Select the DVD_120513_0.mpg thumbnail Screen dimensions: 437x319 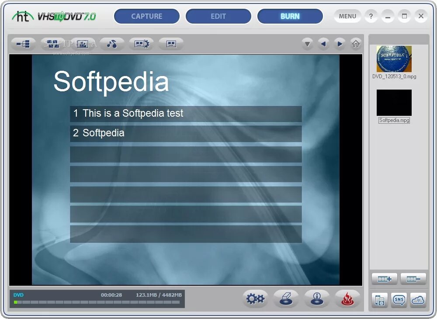(x=394, y=59)
